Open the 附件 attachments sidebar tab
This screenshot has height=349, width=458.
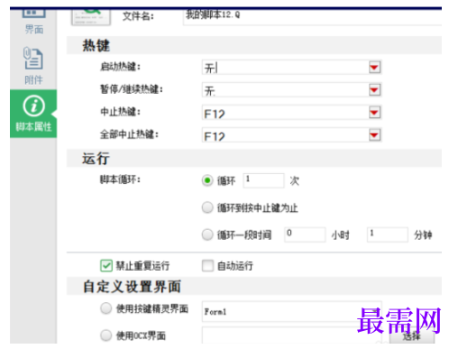[33, 66]
